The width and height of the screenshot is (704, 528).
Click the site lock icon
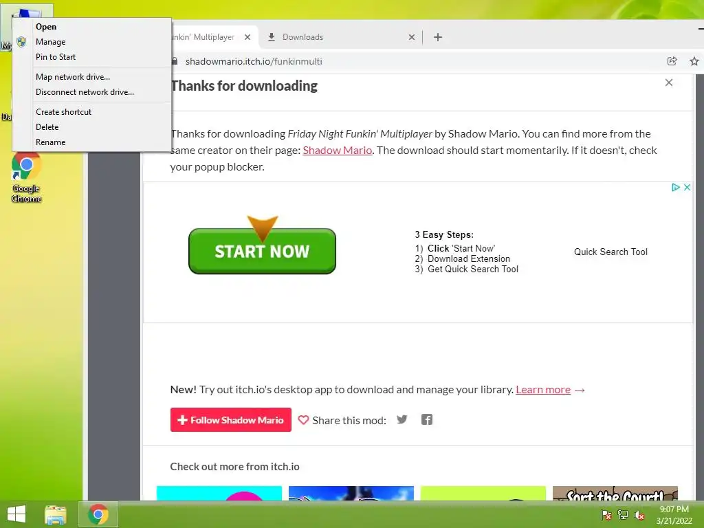pyautogui.click(x=175, y=61)
